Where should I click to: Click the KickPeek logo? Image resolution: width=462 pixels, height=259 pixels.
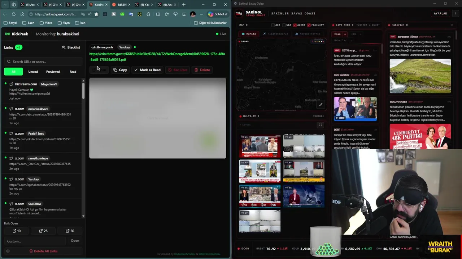(17, 34)
